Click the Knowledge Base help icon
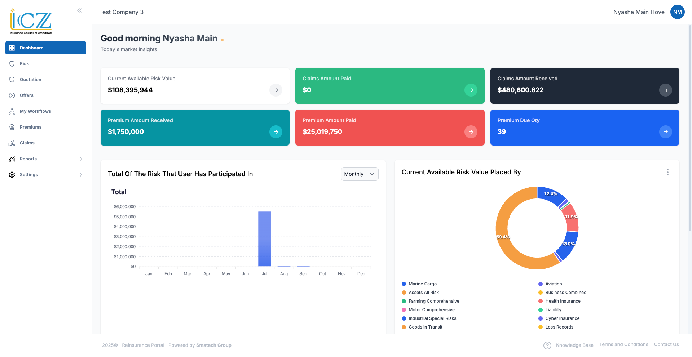Viewport: 692px width, 357px height. click(547, 345)
